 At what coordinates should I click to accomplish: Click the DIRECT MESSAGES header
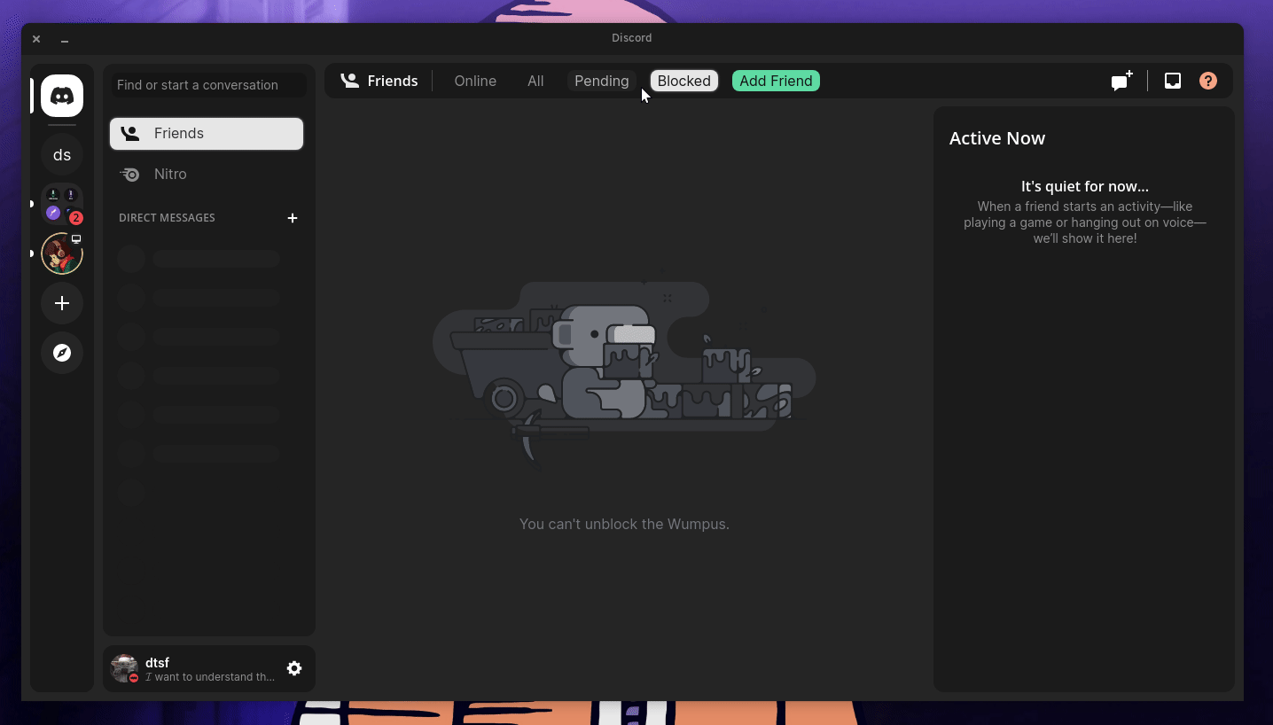pos(167,218)
